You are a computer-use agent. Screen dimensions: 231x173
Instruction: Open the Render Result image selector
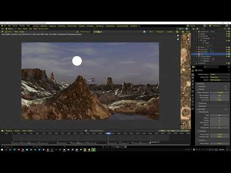click(85, 32)
